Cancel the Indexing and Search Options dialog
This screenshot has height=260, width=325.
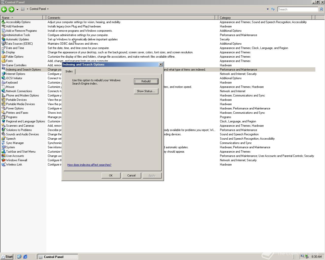pyautogui.click(x=131, y=175)
